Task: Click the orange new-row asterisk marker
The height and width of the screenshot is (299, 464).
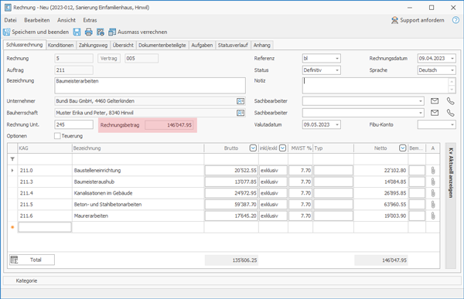Action: tap(12, 227)
